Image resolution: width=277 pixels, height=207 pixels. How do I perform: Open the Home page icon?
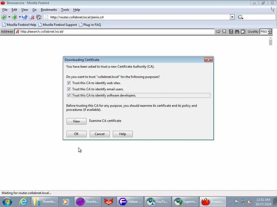tap(39, 17)
